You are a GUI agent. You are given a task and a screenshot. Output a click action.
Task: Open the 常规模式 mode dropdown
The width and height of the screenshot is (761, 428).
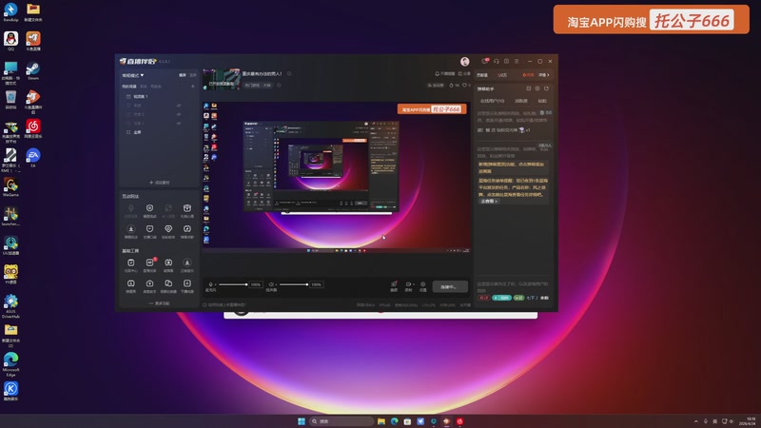(132, 75)
